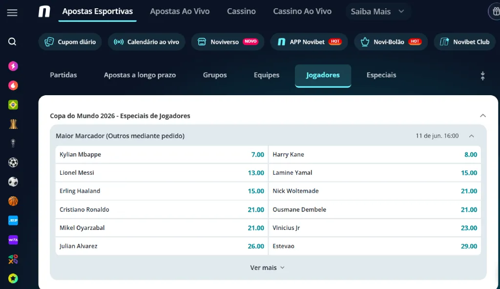
Task: Click the Novibet logo
Action: coord(44,12)
